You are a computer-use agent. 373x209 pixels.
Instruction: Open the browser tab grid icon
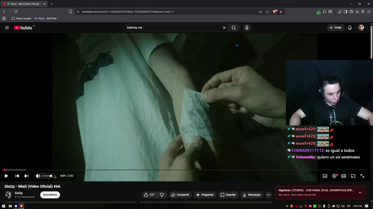4,18
